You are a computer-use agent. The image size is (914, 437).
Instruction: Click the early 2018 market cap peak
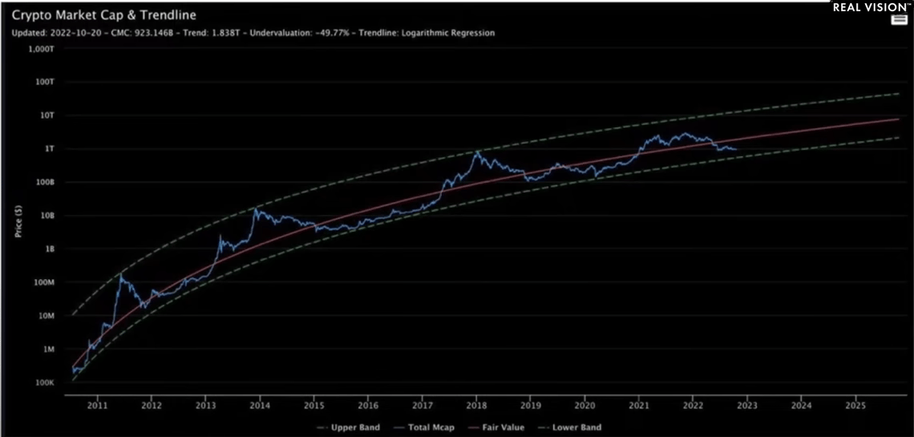pyautogui.click(x=477, y=152)
